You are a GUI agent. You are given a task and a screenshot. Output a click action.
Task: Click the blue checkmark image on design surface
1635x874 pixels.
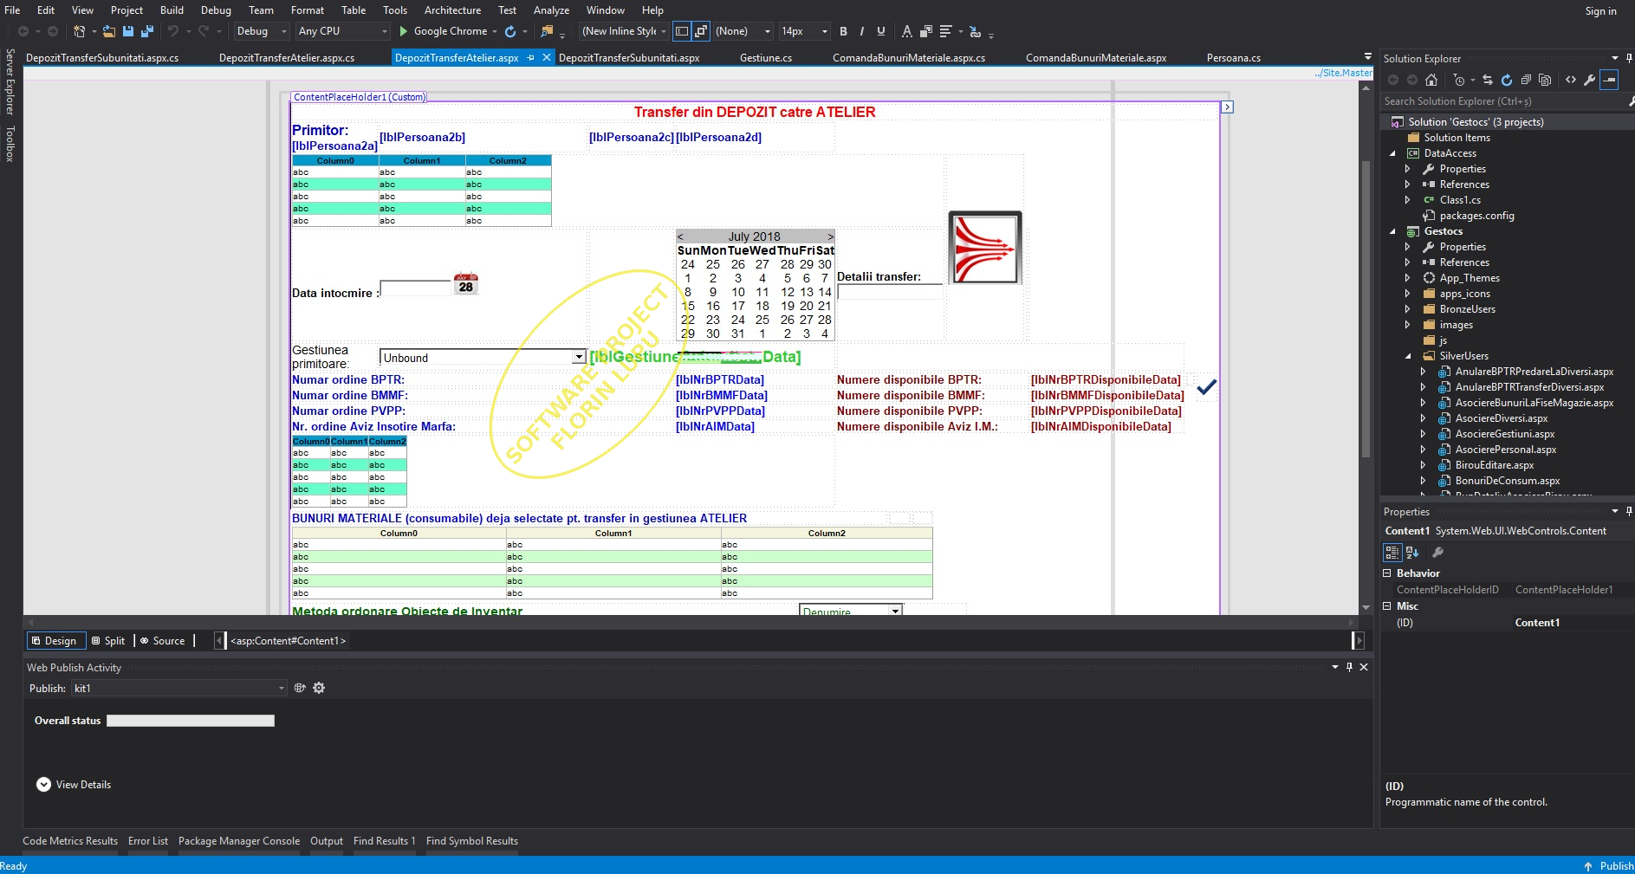1206,386
